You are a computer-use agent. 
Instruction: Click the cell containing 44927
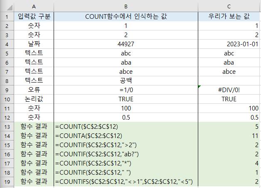pos(126,44)
